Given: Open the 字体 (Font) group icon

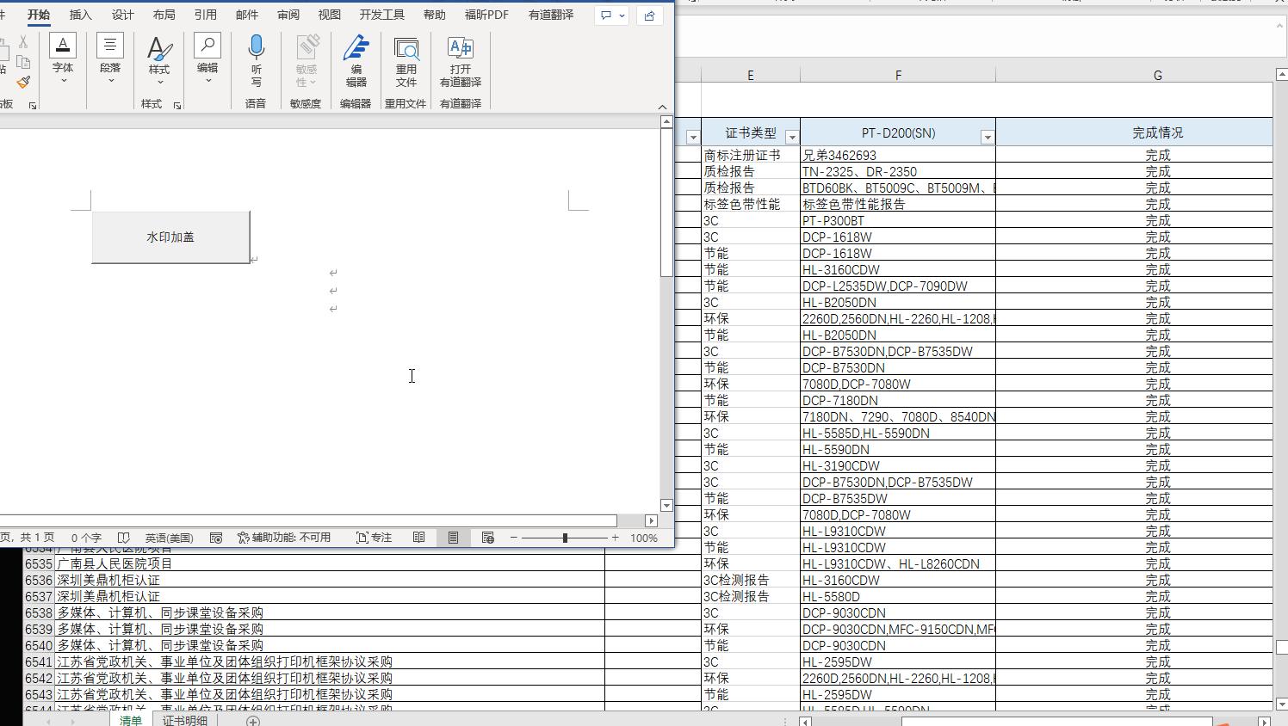Looking at the screenshot, I should click(63, 45).
